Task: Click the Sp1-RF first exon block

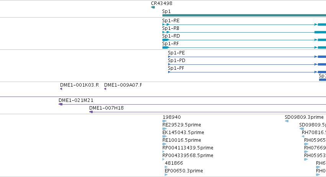Action: (166, 48)
